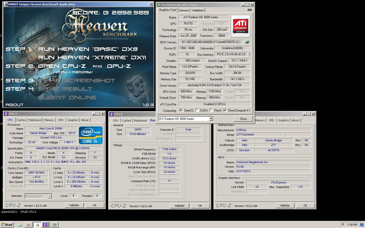Click the BIOS date 01/17/2013 field
Image resolution: width=365 pixels, height=228 pixels.
(273, 171)
